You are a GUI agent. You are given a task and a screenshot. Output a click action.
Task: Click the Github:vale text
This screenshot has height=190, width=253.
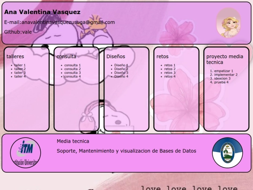(x=18, y=32)
